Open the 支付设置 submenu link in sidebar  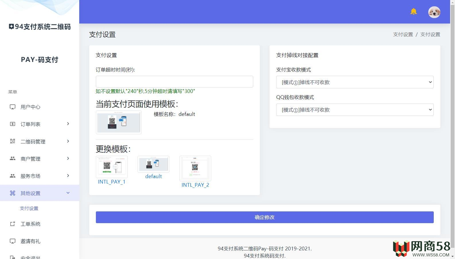click(x=29, y=208)
